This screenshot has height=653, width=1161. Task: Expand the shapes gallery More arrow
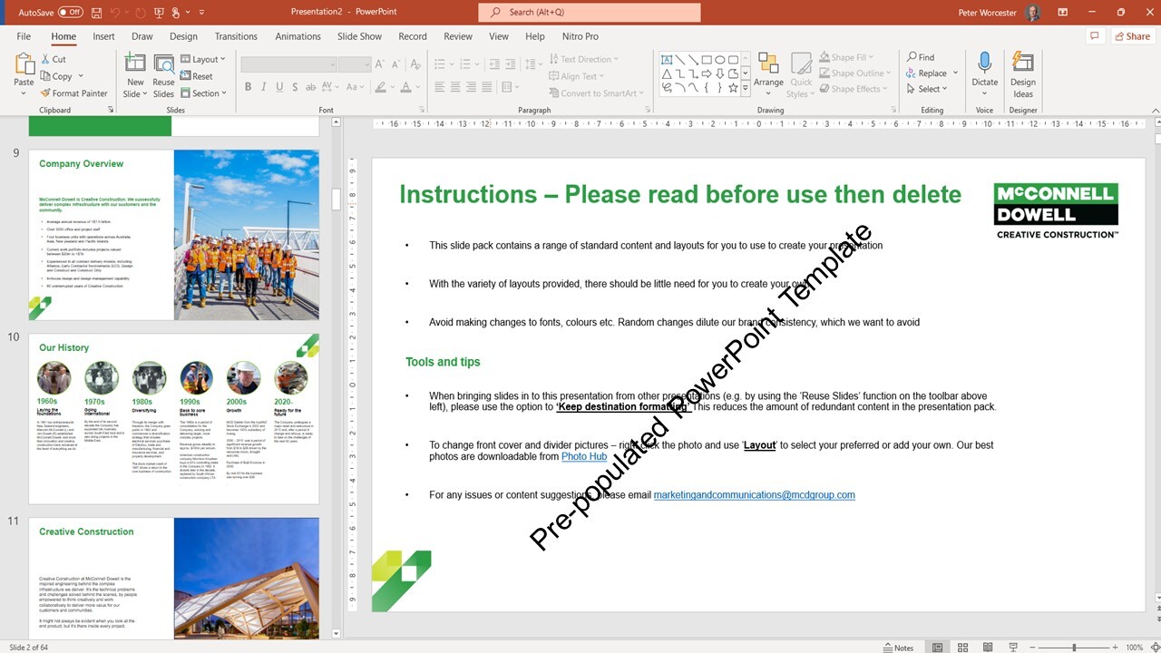(x=746, y=89)
